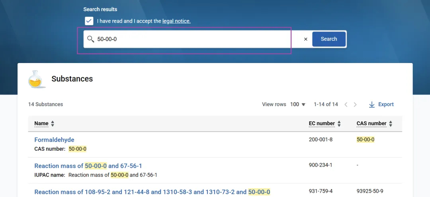Open the View rows 100 dropdown

pos(298,104)
